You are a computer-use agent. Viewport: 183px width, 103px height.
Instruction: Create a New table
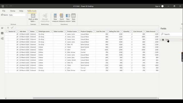[73, 18]
